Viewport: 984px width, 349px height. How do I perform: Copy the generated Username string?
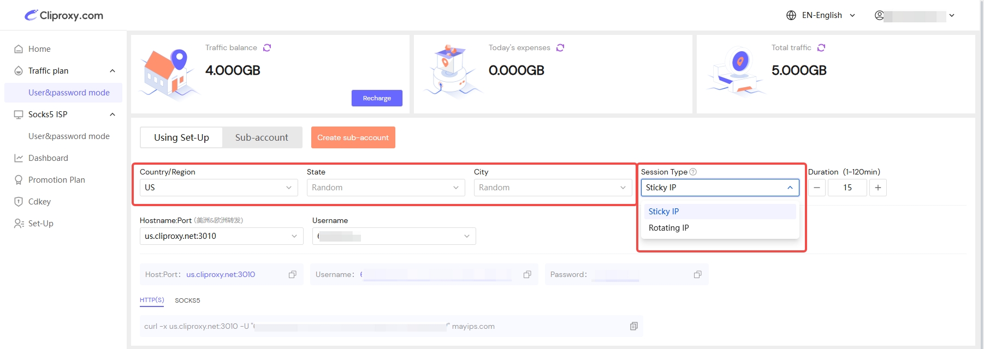pos(527,275)
